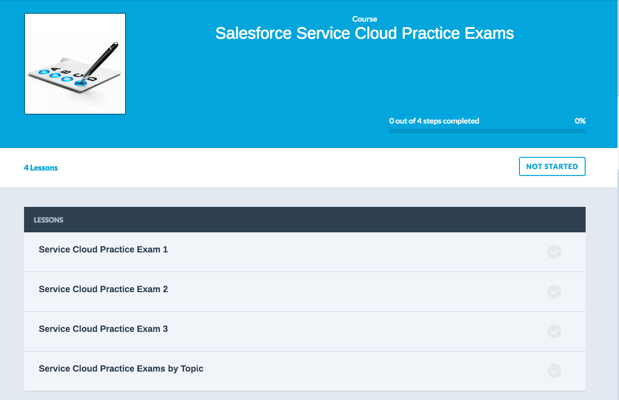Click the course cover image with pencil
Image resolution: width=619 pixels, height=400 pixels.
pos(75,63)
